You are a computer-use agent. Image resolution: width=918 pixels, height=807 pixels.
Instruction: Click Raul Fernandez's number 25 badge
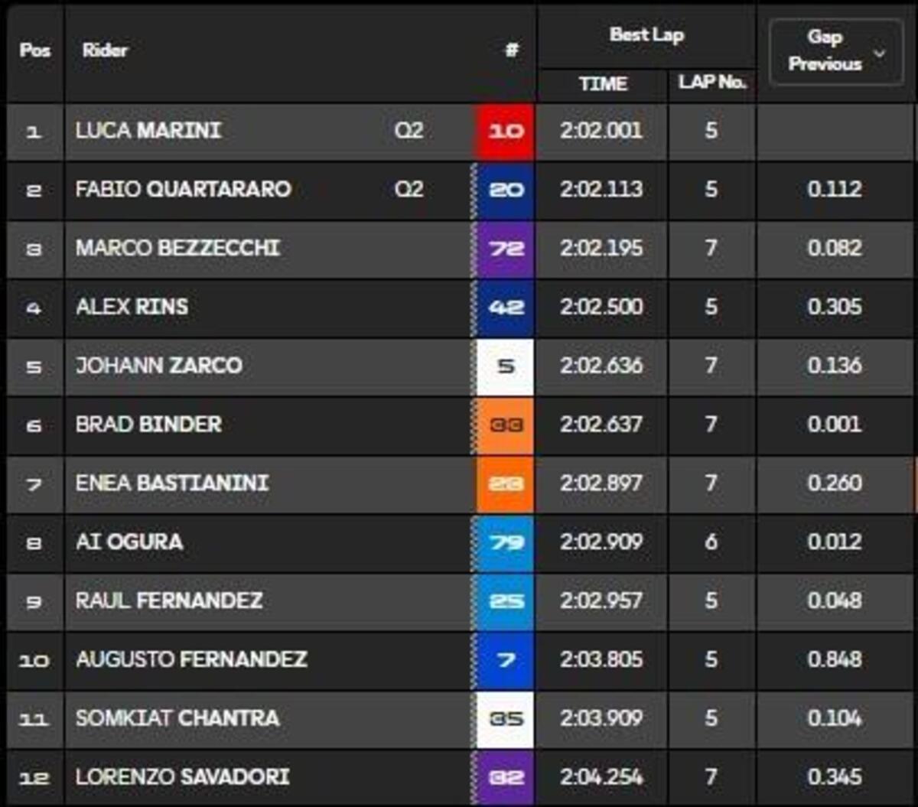point(506,601)
